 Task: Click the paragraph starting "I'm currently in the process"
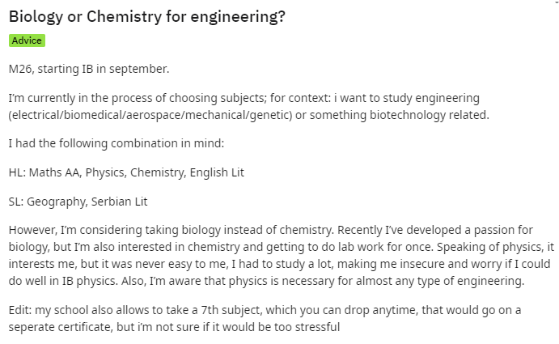tap(249, 106)
